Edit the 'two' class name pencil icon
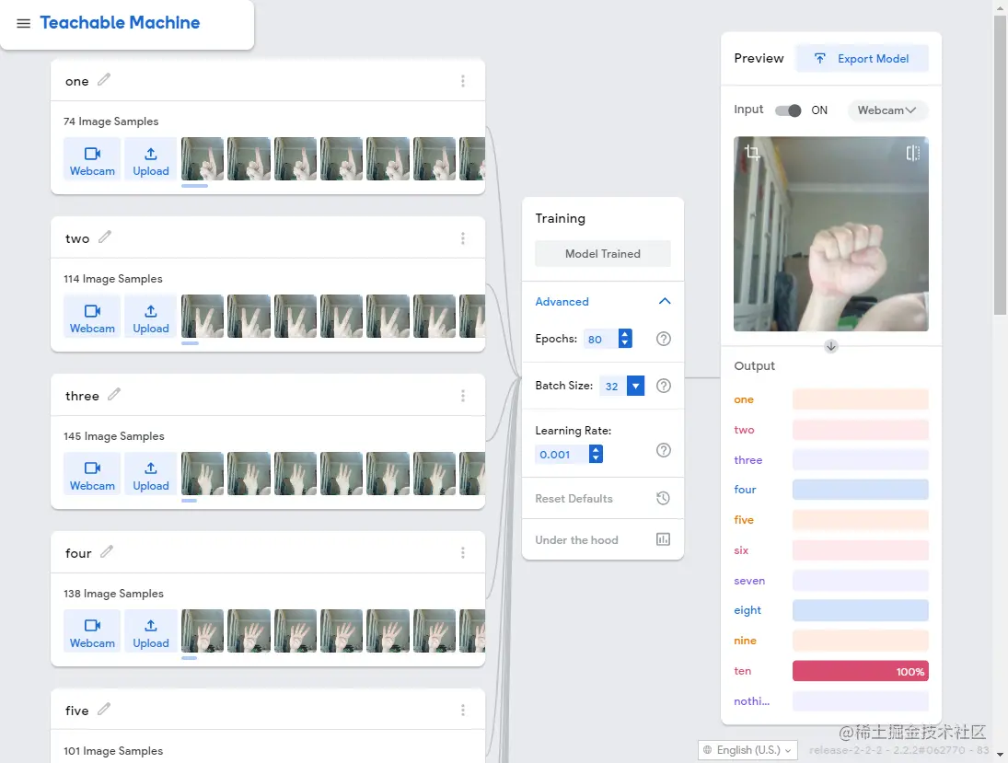Viewport: 1008px width, 763px height. 105,237
